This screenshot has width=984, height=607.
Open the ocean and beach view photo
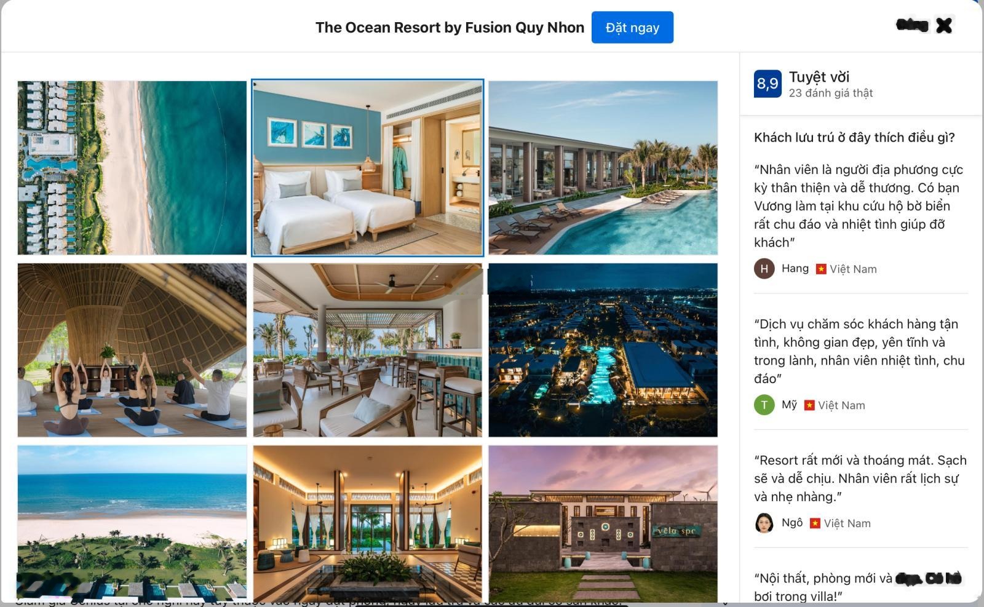[x=132, y=523]
